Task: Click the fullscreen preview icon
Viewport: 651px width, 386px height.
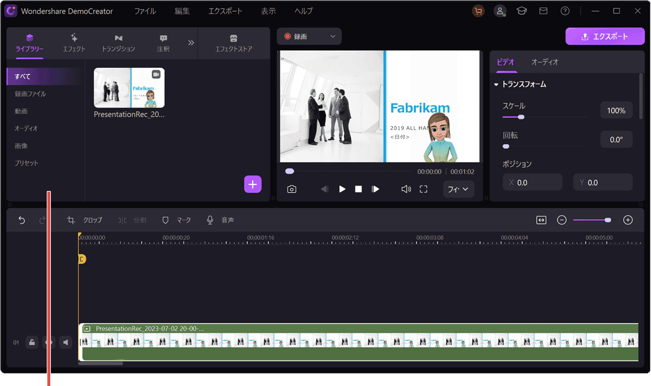Action: click(423, 189)
